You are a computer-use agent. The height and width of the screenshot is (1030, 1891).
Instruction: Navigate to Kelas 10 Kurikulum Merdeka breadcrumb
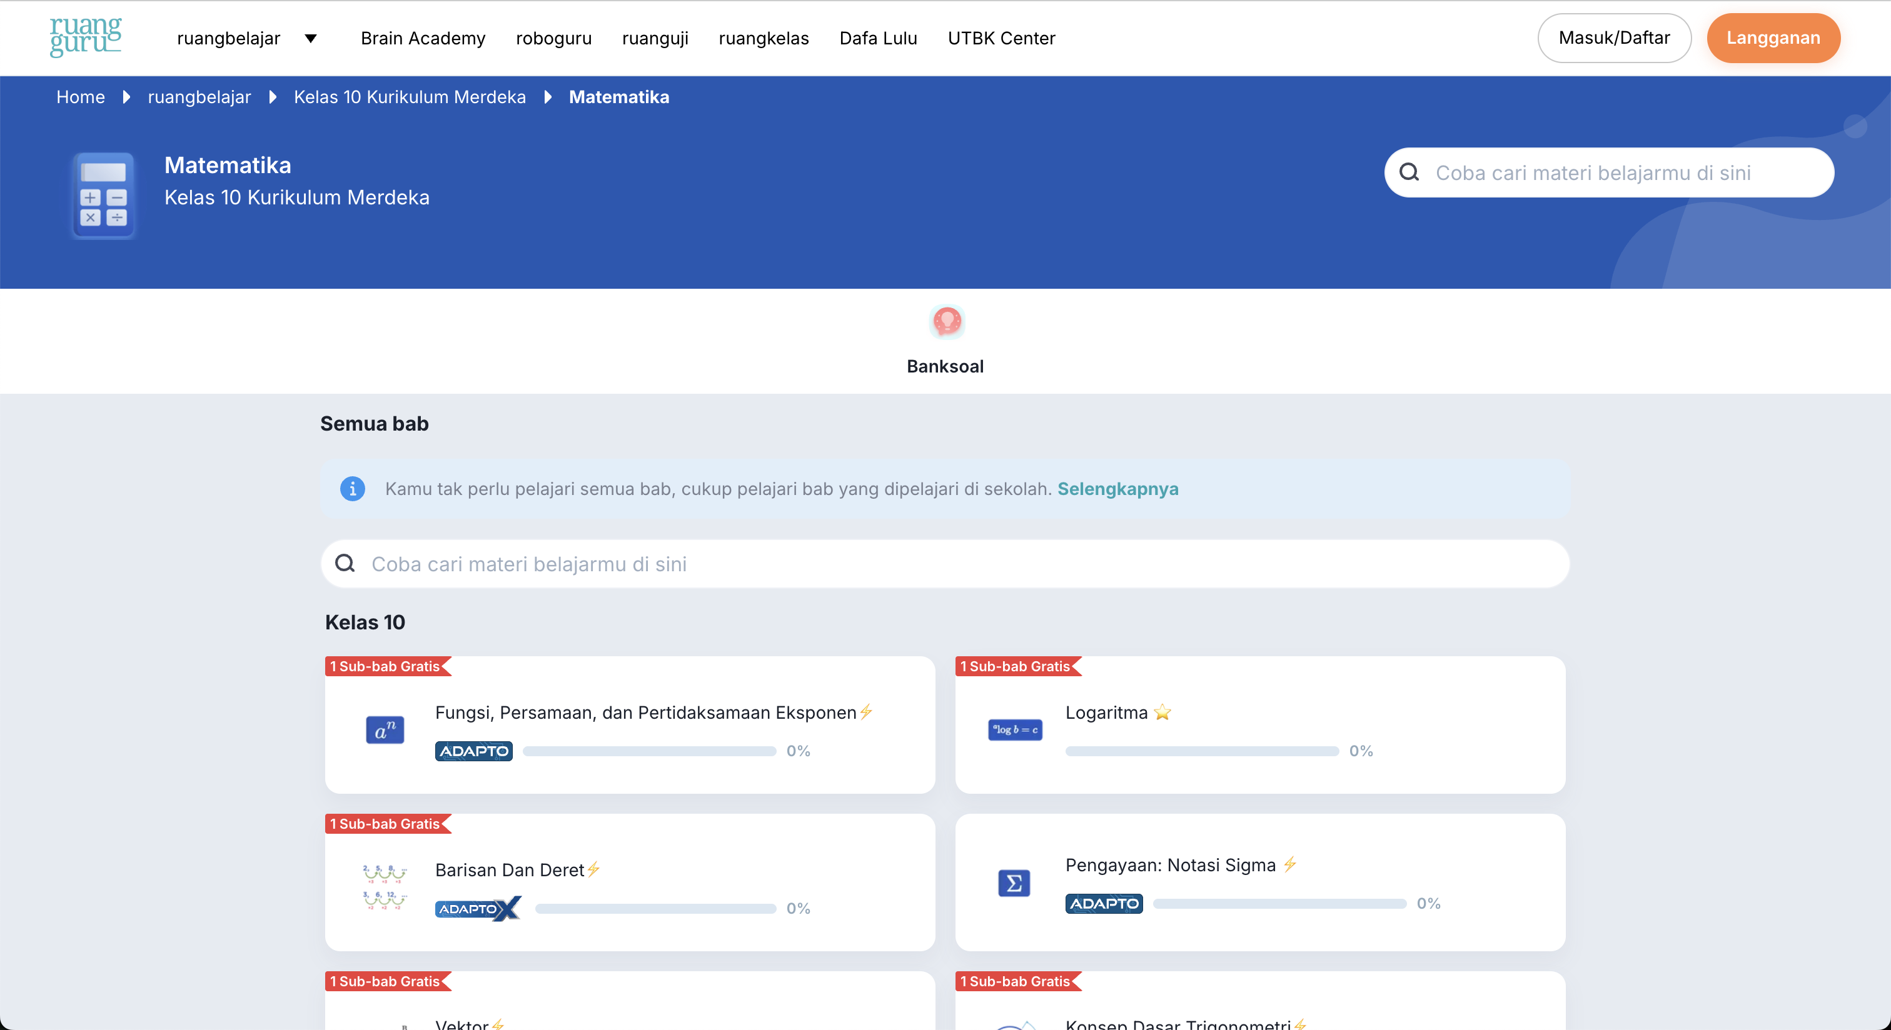[410, 97]
